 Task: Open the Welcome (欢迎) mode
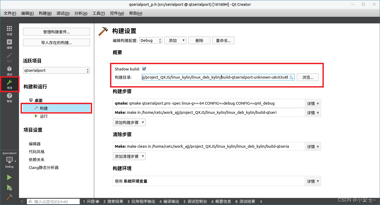(9, 31)
